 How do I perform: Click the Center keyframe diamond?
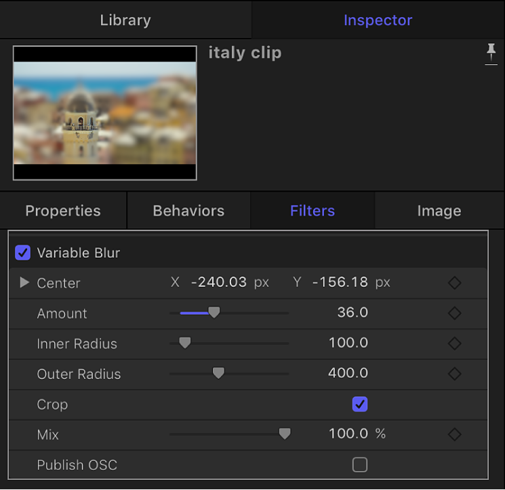pos(455,283)
